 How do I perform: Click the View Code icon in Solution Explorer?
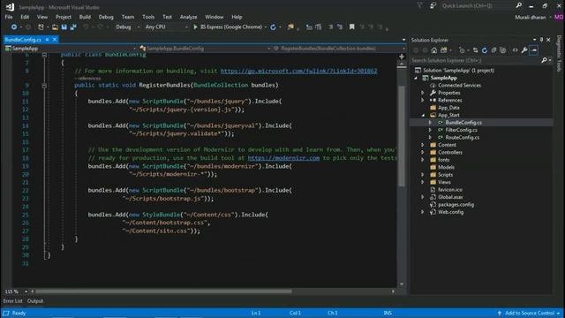pos(515,50)
